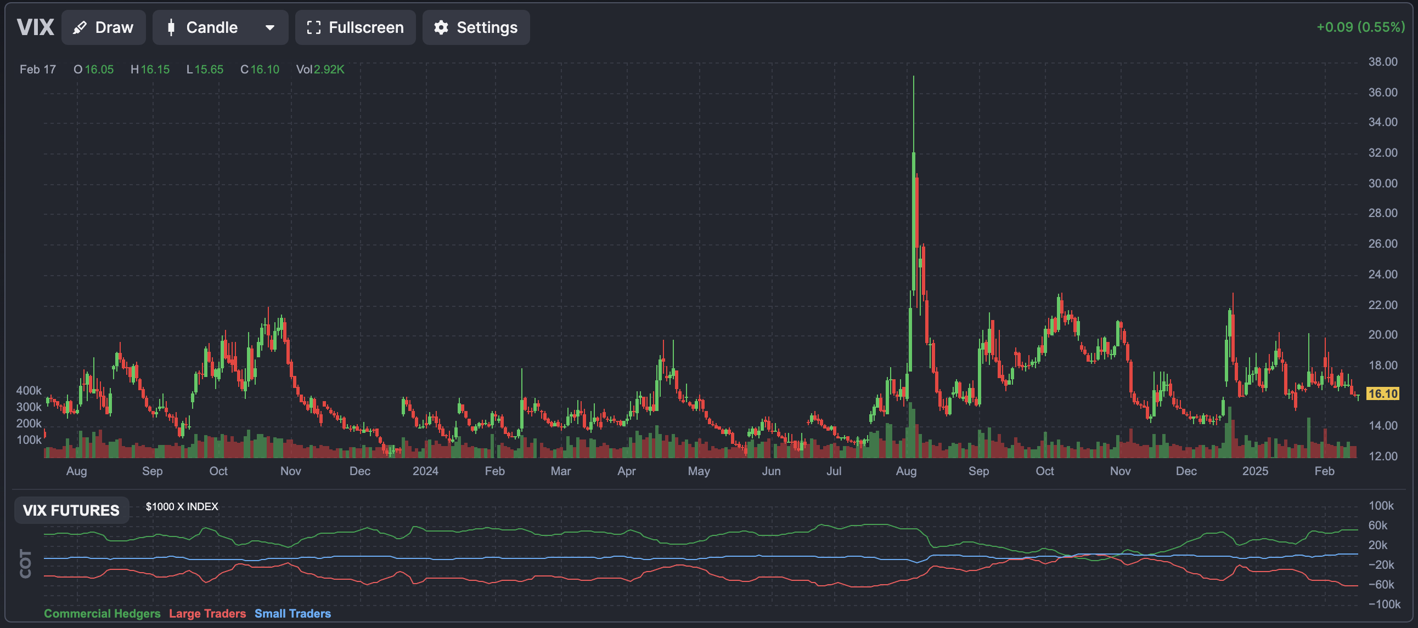Toggle Commercial Hedgers legend series
Viewport: 1418px width, 628px height.
[103, 613]
